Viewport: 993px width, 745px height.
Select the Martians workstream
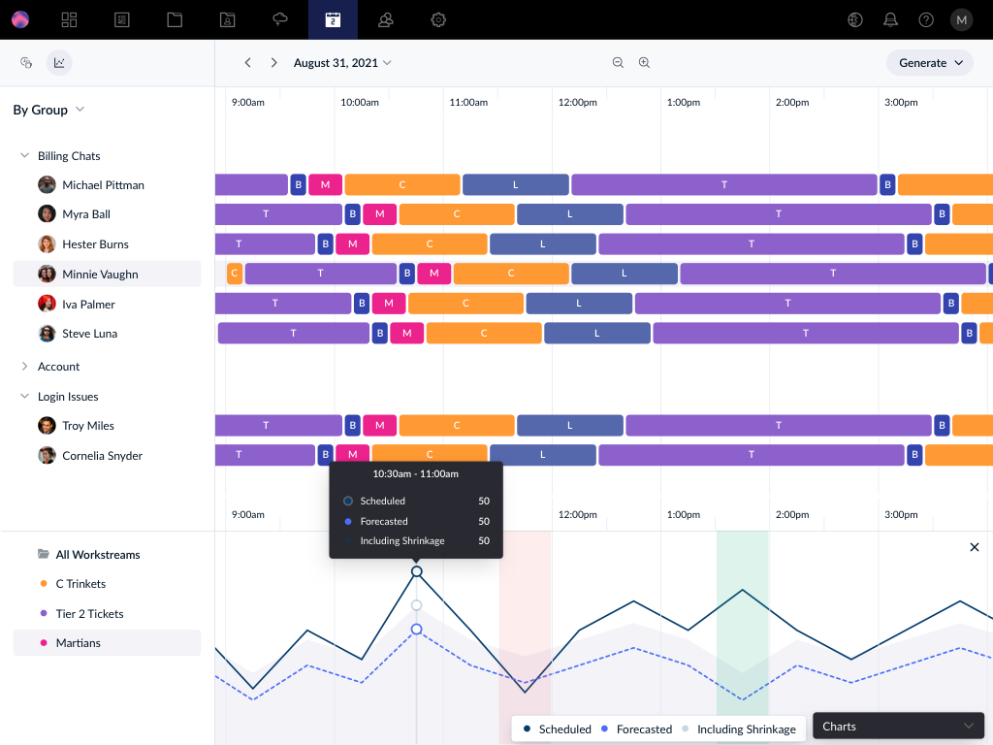(x=107, y=642)
